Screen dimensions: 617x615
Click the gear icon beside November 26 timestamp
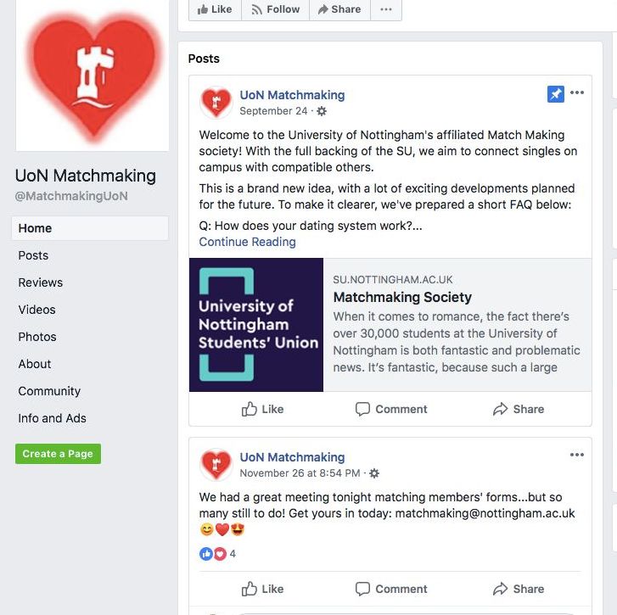pos(374,473)
